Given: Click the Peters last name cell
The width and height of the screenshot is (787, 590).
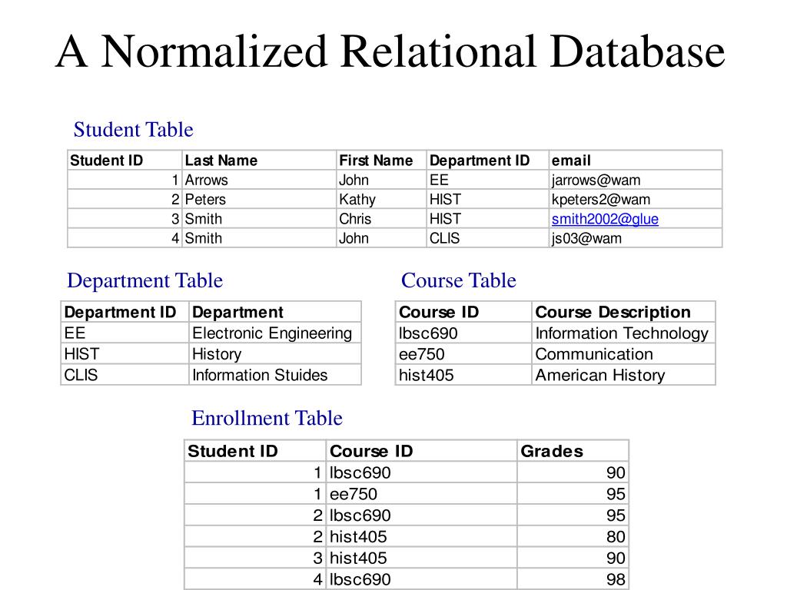Looking at the screenshot, I should tap(259, 199).
